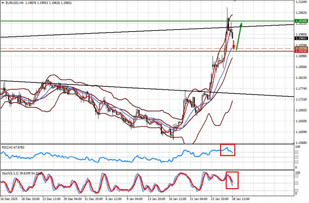Click the 28 Jan 12:00 time label
The image size is (309, 203).
tap(241, 199)
